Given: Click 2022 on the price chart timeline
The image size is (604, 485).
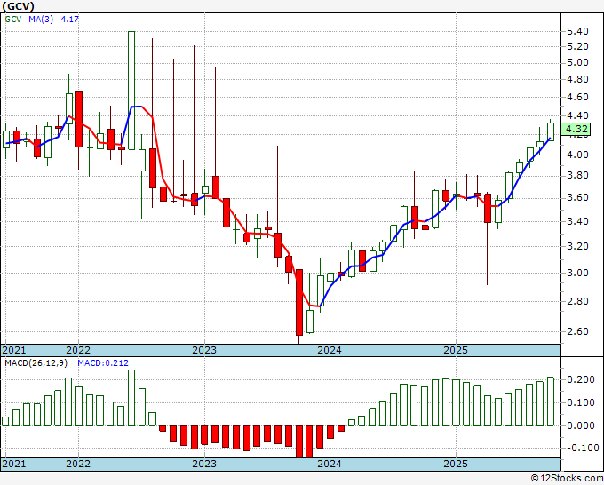Looking at the screenshot, I should [78, 350].
